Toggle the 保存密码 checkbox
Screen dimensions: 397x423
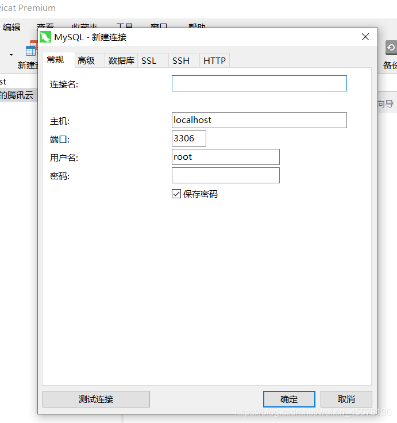[x=176, y=194]
